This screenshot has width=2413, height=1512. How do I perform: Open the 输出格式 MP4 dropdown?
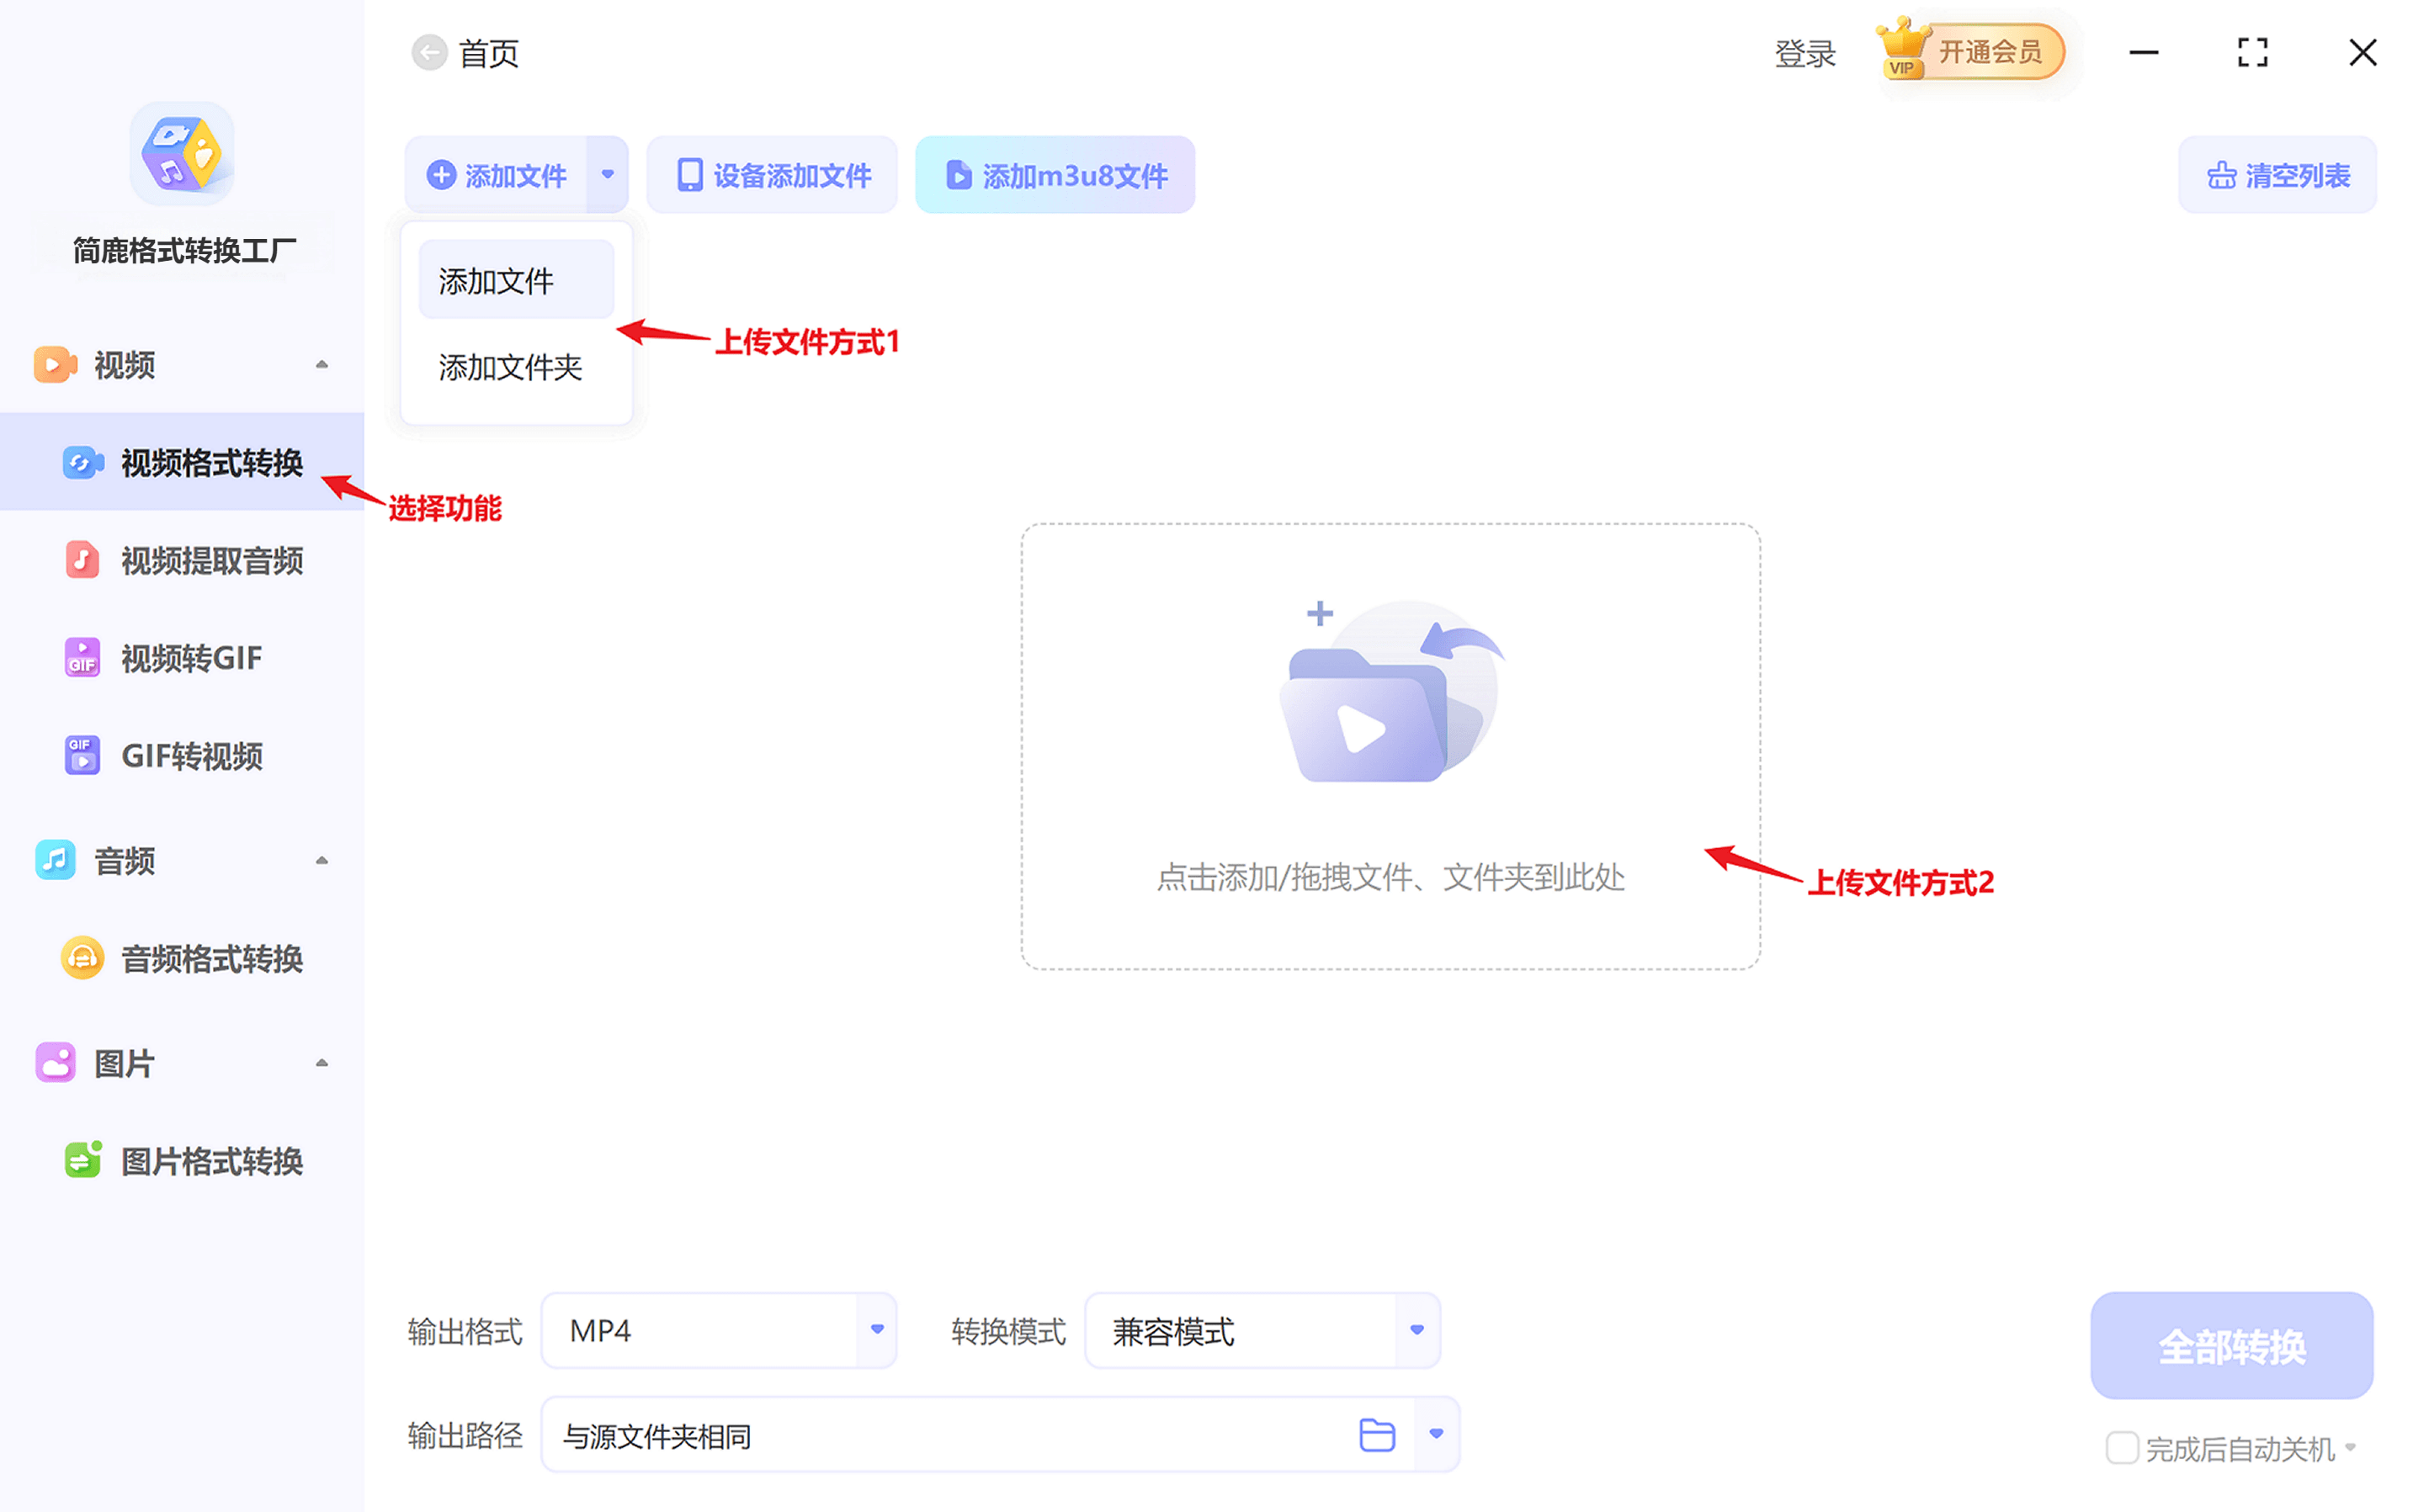pos(876,1330)
